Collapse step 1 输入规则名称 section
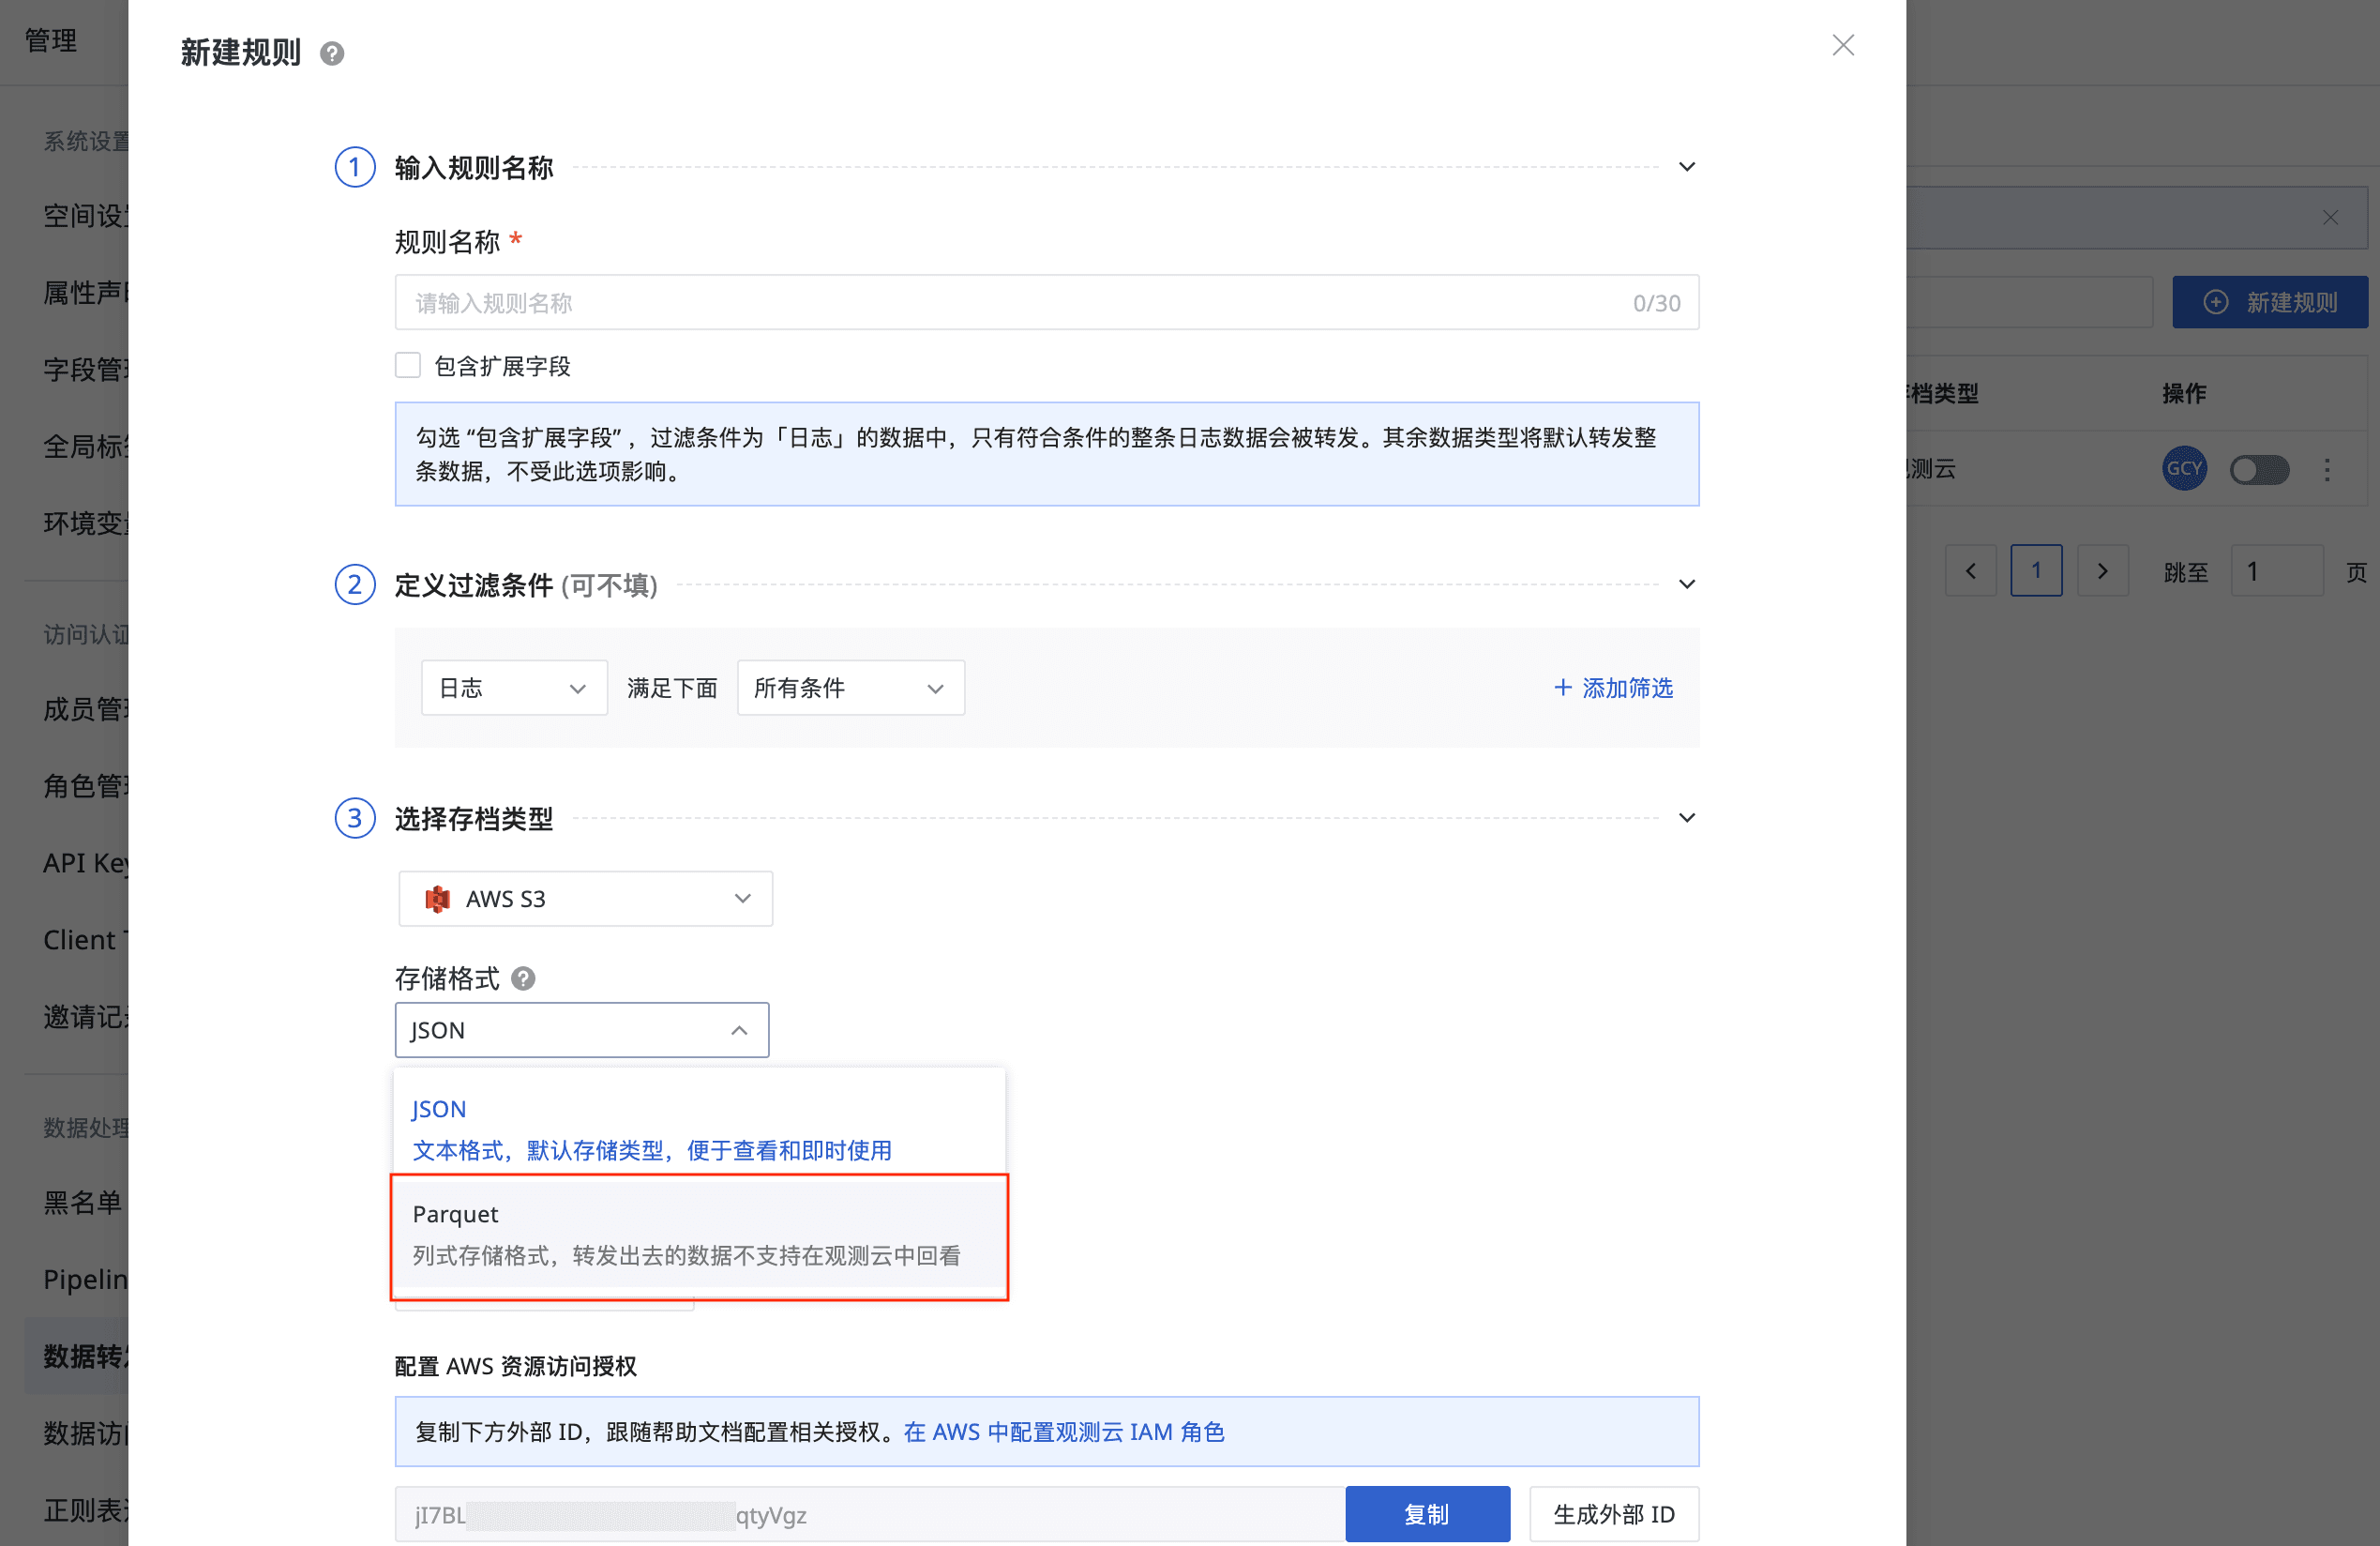2380x1546 pixels. (1686, 167)
